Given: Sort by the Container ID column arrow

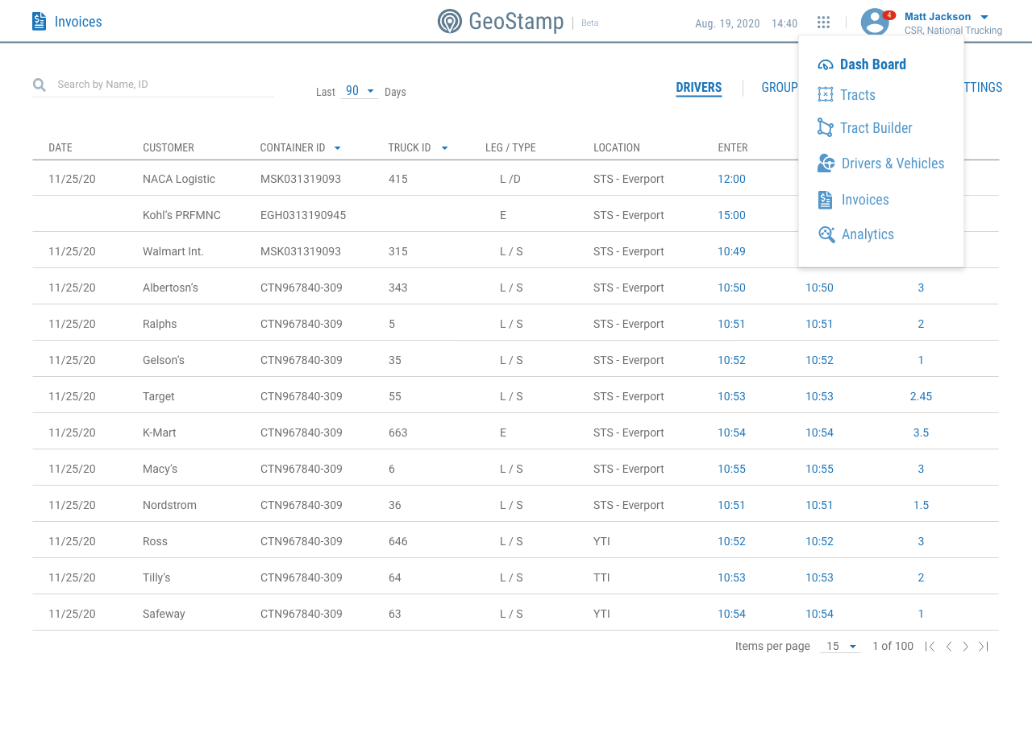Looking at the screenshot, I should 337,148.
